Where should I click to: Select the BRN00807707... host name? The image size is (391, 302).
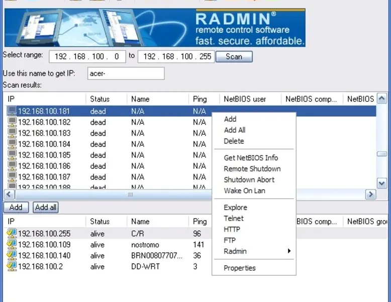157,256
